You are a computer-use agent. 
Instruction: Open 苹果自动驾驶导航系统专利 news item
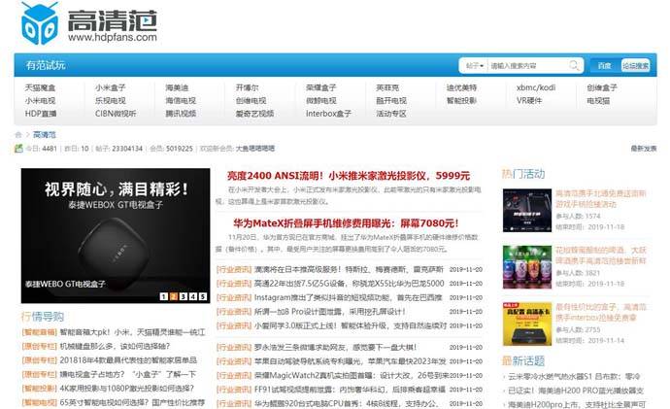(x=350, y=361)
